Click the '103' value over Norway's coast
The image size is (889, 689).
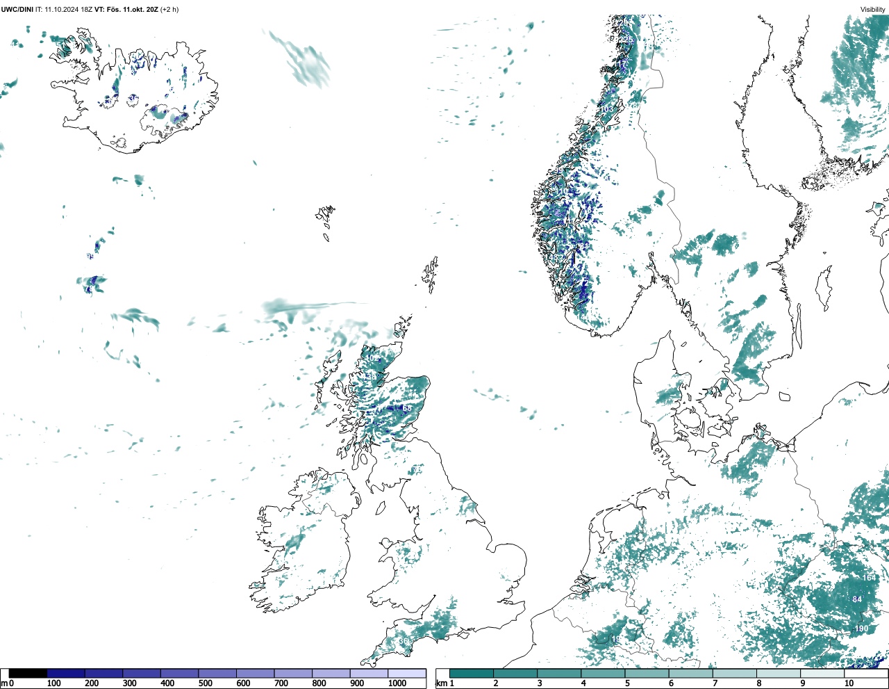click(607, 109)
